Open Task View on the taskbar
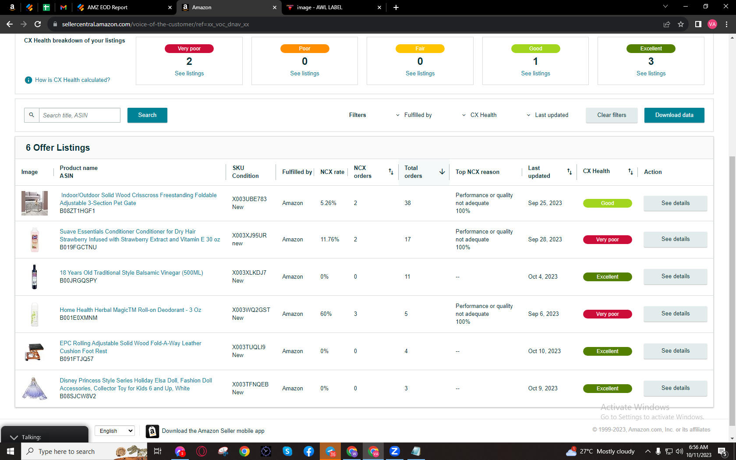The height and width of the screenshot is (460, 736). pos(158,451)
